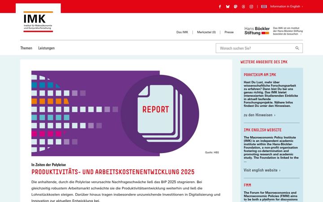Viewport: 323px width, 202px height.
Task: Open the Das IMK menu item
Action: coord(182,32)
